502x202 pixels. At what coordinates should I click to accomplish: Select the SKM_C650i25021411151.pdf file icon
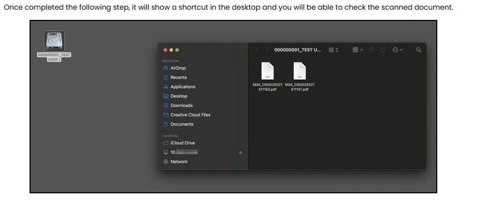click(299, 71)
